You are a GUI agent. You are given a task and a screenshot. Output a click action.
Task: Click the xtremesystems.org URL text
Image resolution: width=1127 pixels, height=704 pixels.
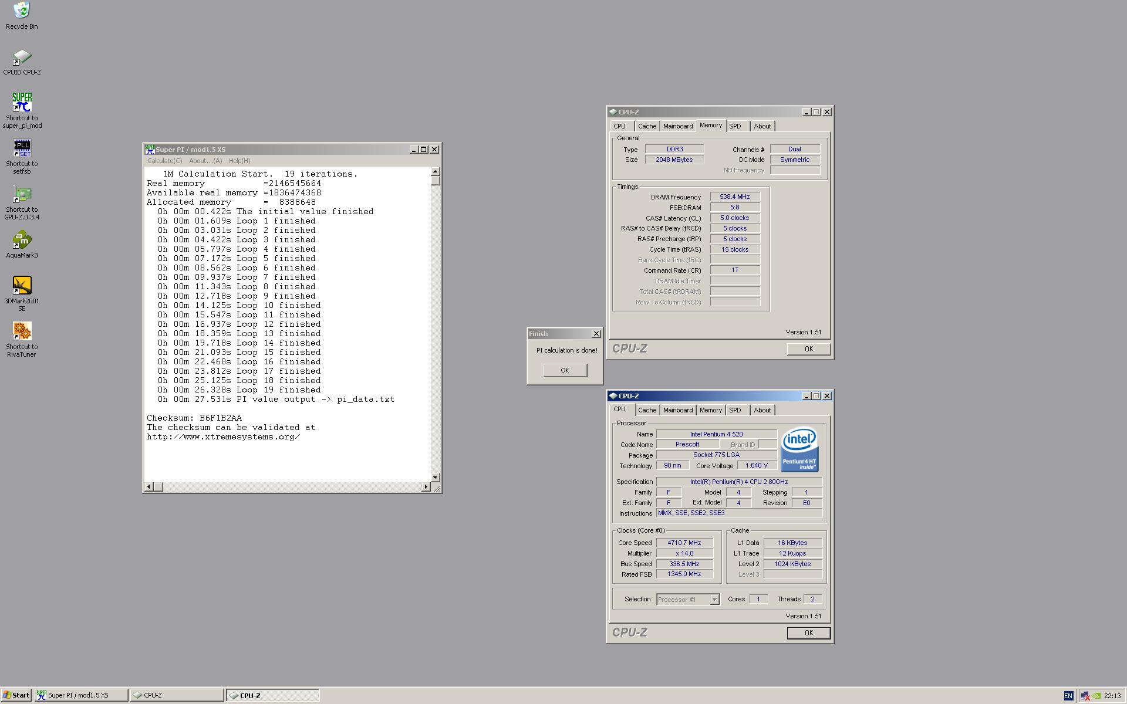coord(224,437)
